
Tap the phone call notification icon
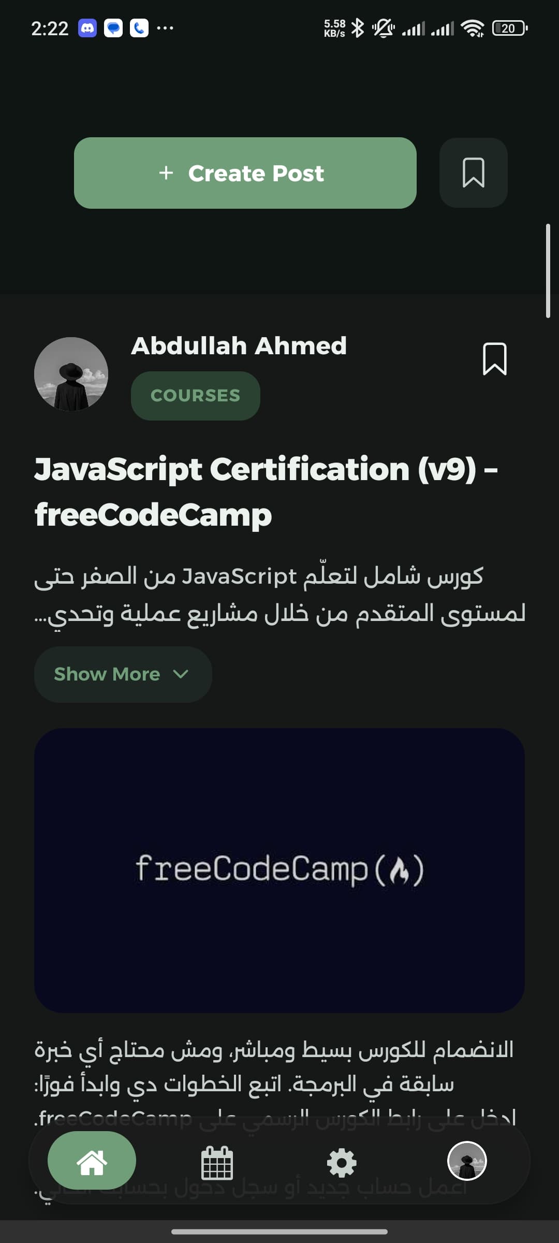click(139, 28)
